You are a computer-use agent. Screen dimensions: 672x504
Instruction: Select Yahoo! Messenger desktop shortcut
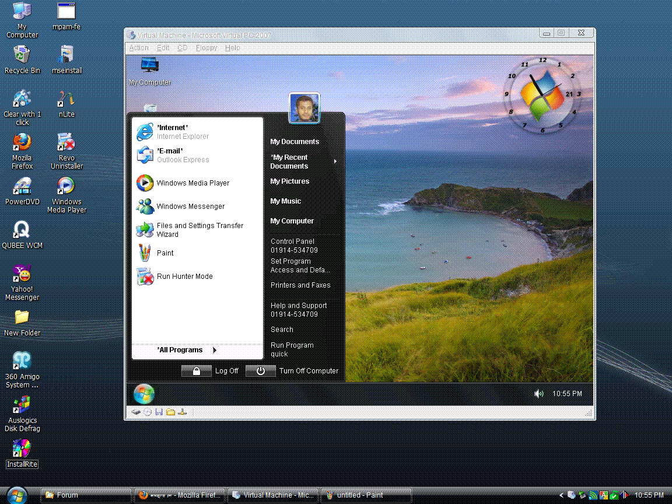(22, 283)
